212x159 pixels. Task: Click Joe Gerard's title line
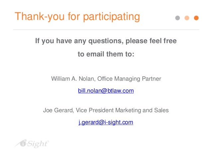pos(106,110)
